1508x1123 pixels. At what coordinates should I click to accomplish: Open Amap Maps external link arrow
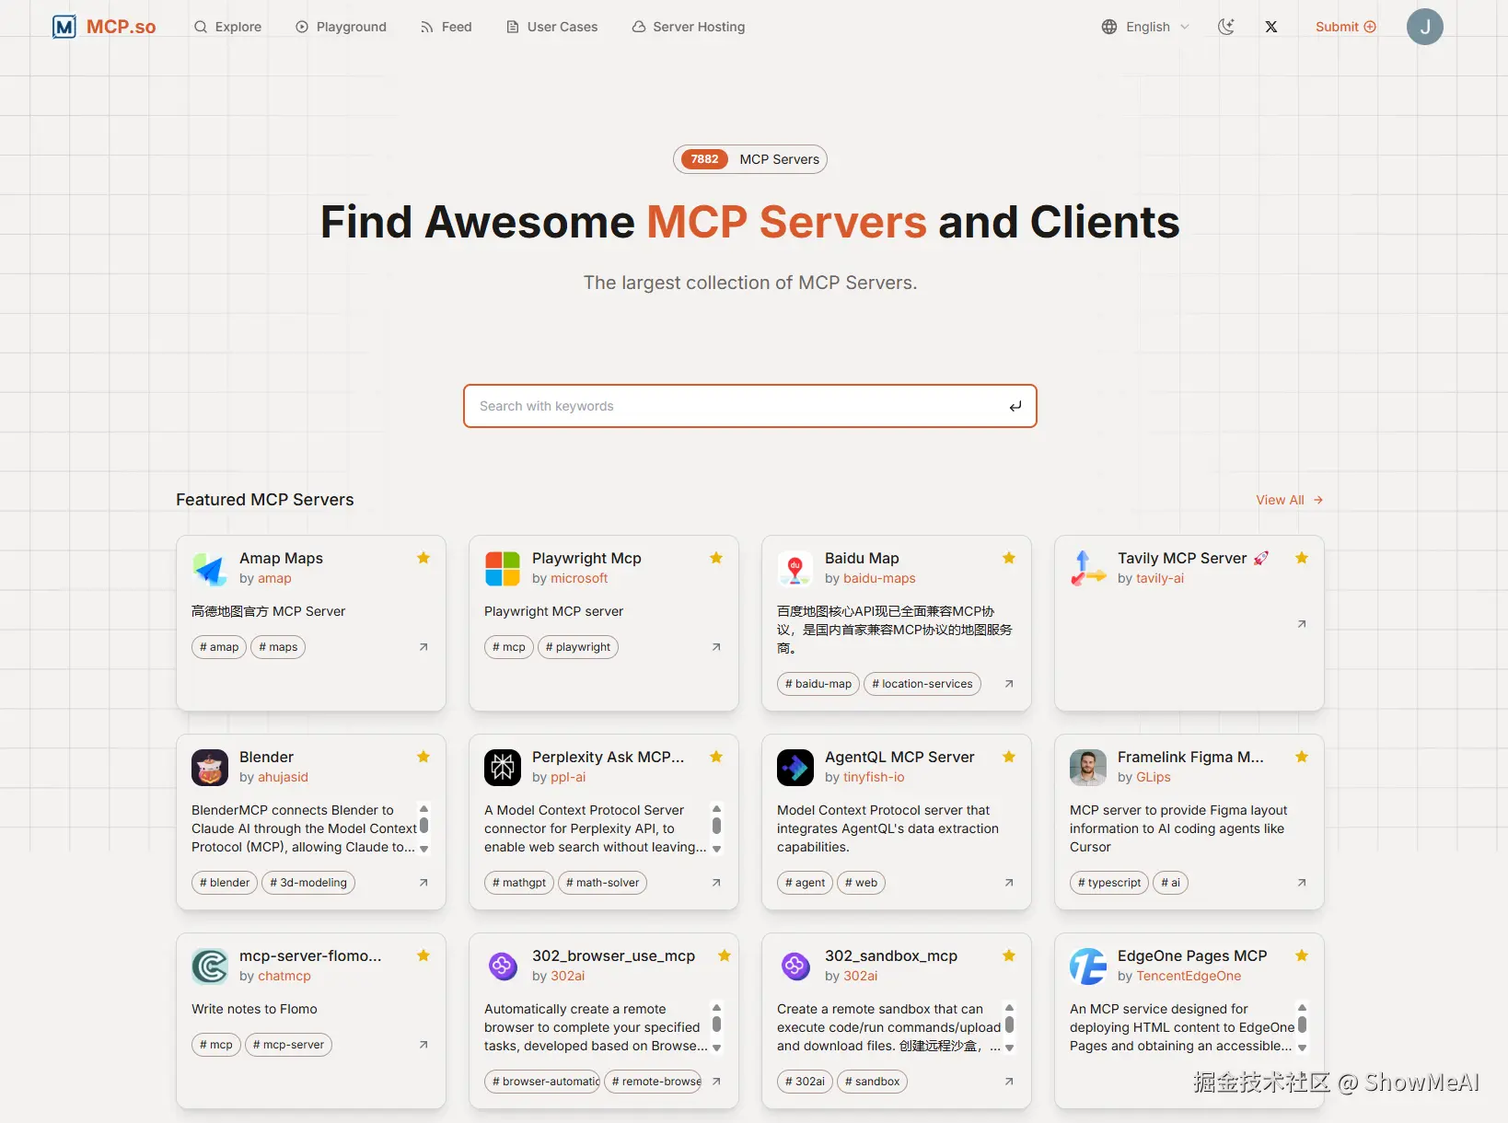click(x=423, y=647)
